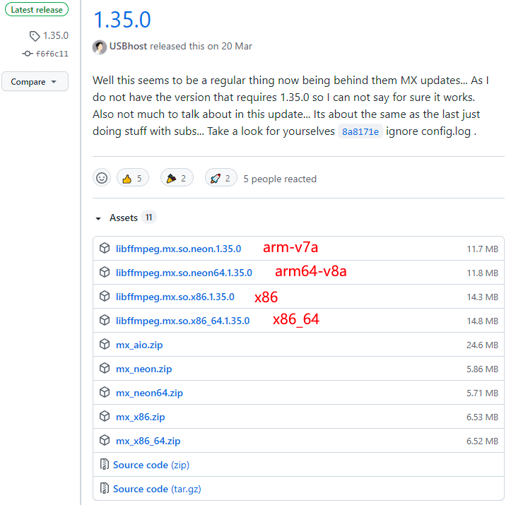Click the 1.35.0 tag icon
The height and width of the screenshot is (505, 511).
[35, 36]
